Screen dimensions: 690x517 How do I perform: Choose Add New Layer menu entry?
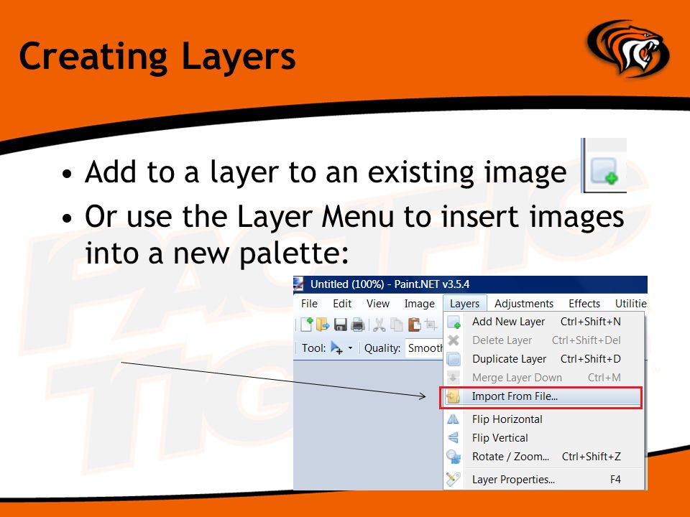point(544,322)
